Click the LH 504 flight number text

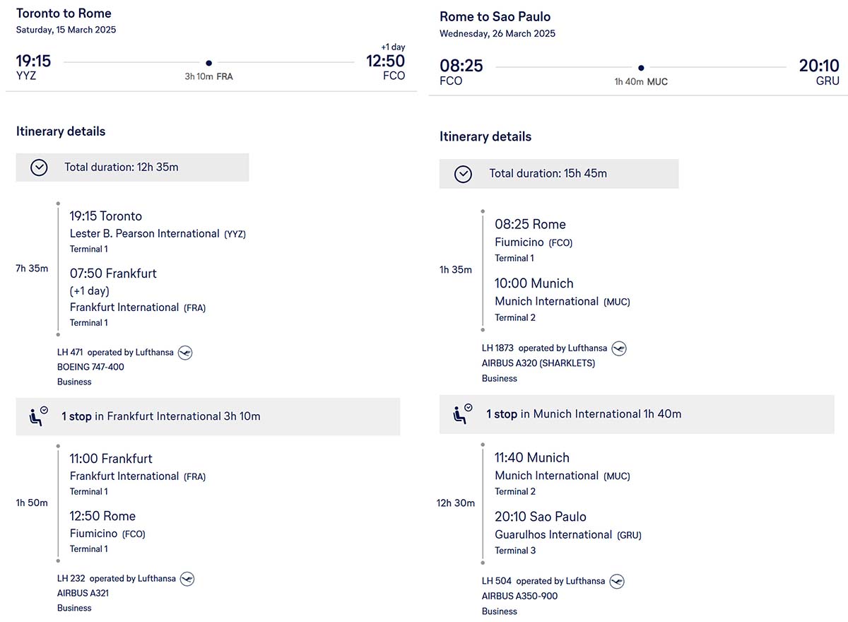(x=497, y=581)
